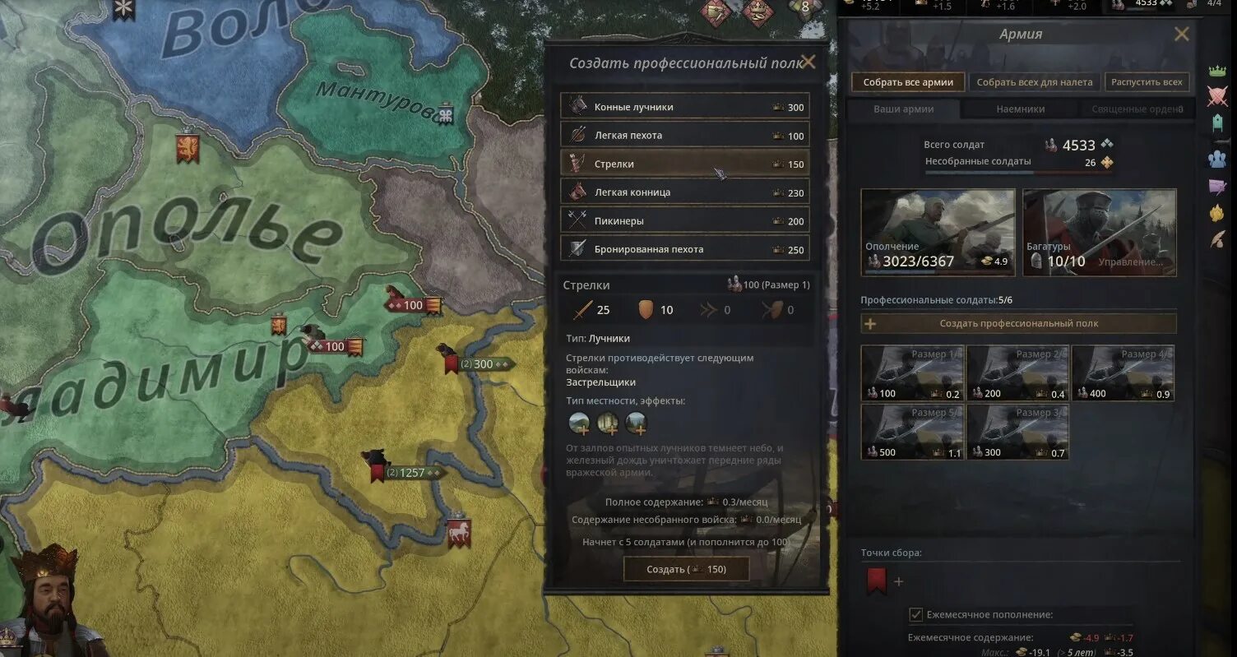The width and height of the screenshot is (1237, 657).
Task: Open the Ополчение levy thumbnail
Action: pyautogui.click(x=938, y=233)
